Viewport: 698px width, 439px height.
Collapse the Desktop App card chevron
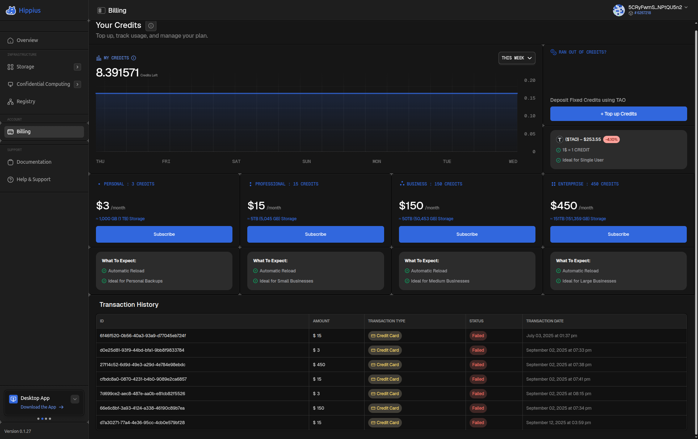coord(75,399)
